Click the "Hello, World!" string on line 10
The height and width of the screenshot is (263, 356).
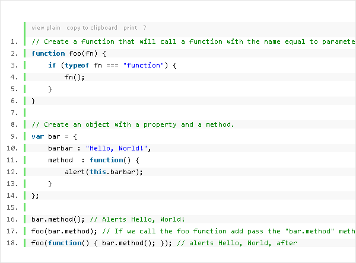click(118, 148)
